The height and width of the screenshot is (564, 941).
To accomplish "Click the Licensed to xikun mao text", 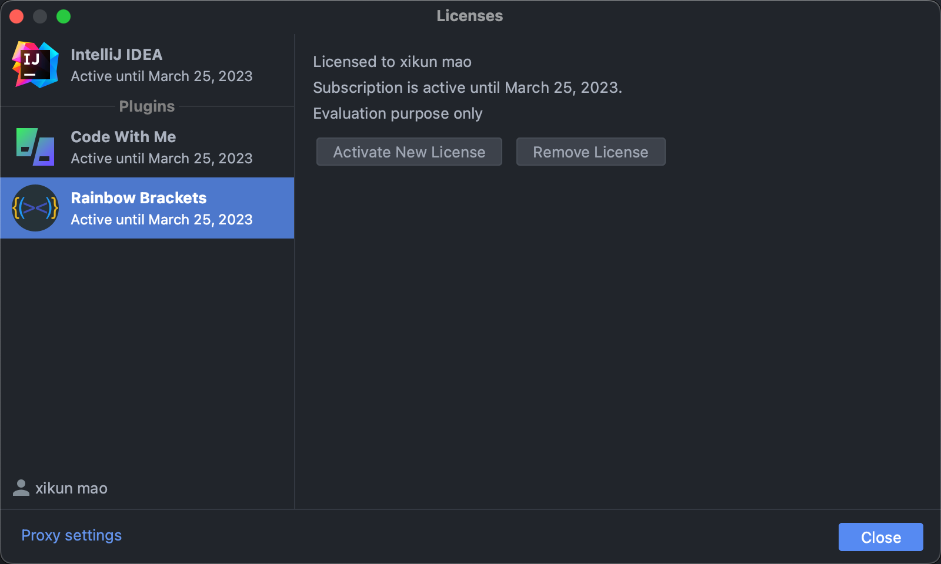I will [x=392, y=62].
